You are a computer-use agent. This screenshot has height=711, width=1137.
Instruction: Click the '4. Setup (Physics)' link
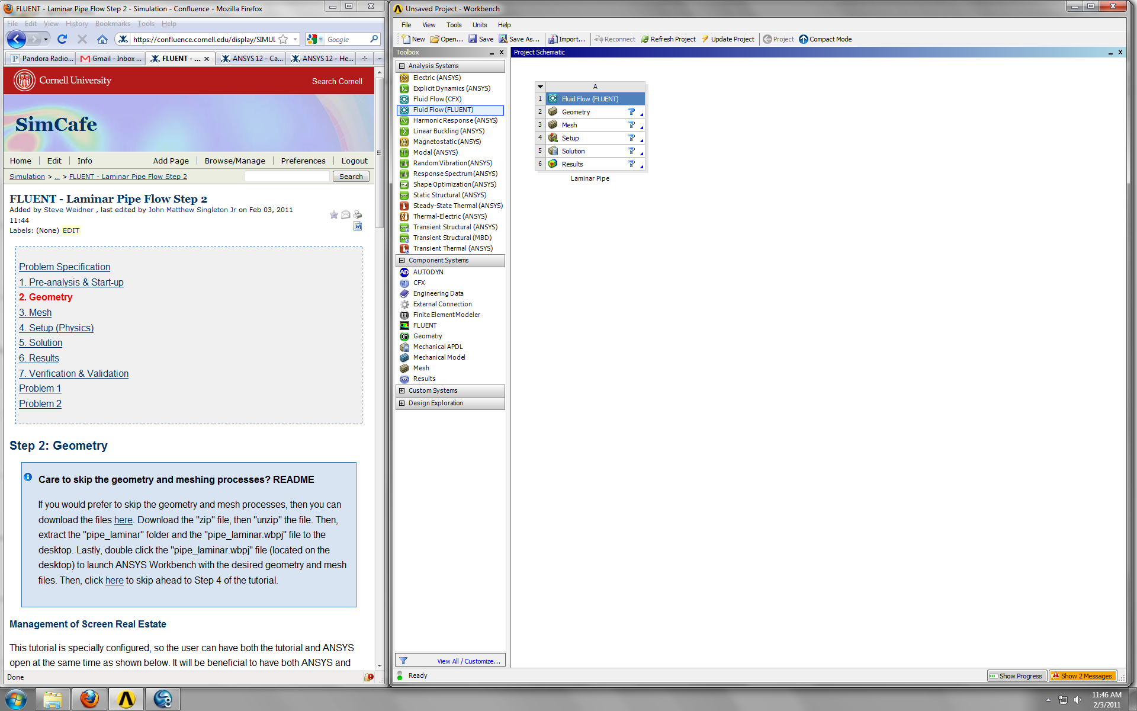tap(56, 328)
